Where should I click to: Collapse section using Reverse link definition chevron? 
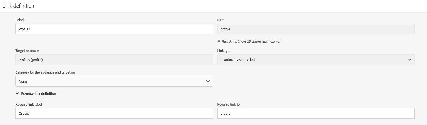click(17, 93)
